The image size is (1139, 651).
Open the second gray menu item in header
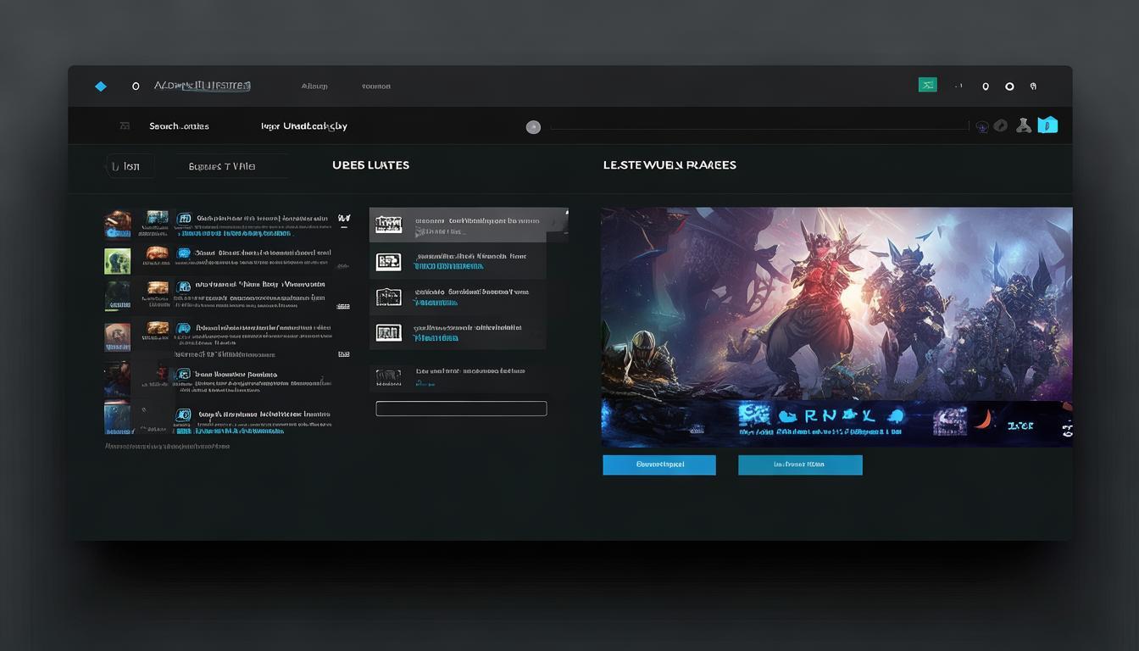tap(376, 86)
